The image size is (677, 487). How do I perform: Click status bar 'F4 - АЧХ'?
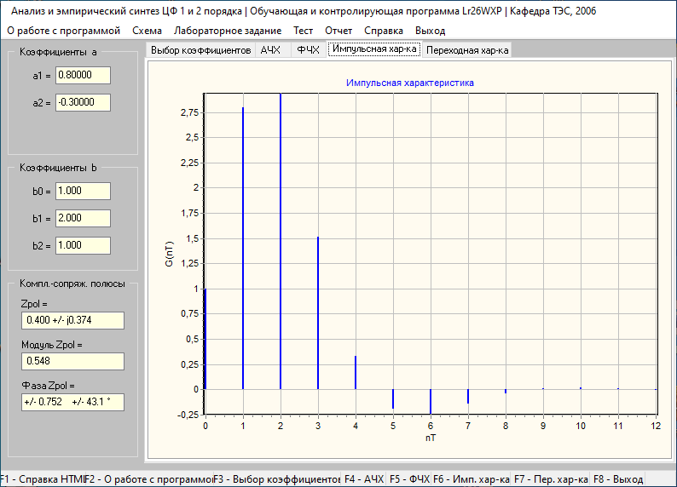coord(364,479)
